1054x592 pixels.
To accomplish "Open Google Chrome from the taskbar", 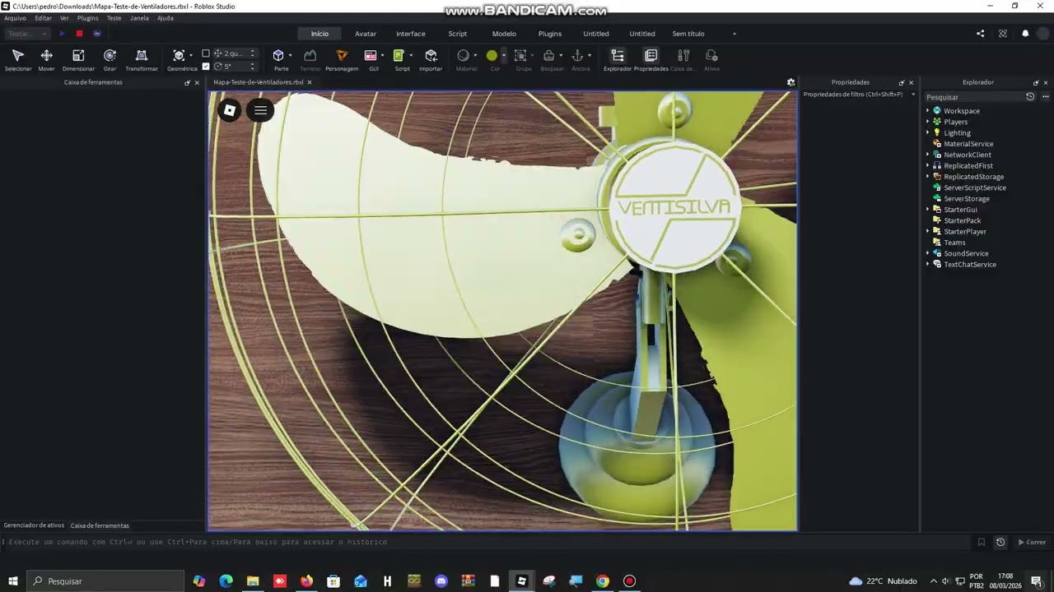I will [x=603, y=581].
